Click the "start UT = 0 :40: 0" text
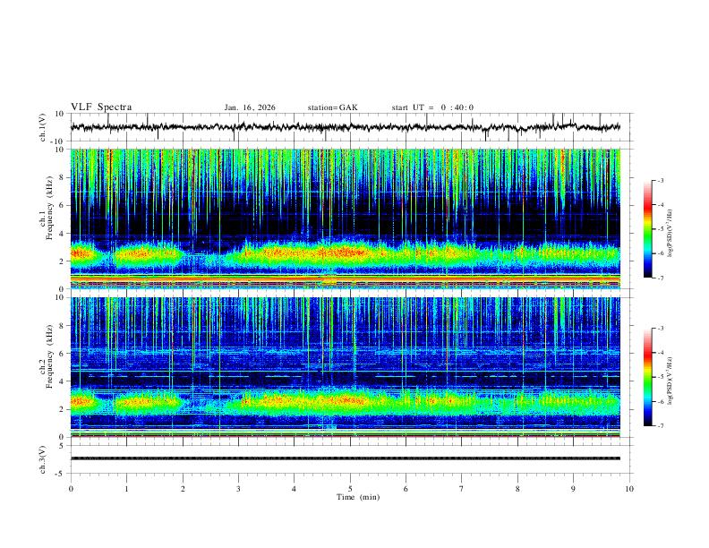709x548 pixels. tap(432, 107)
